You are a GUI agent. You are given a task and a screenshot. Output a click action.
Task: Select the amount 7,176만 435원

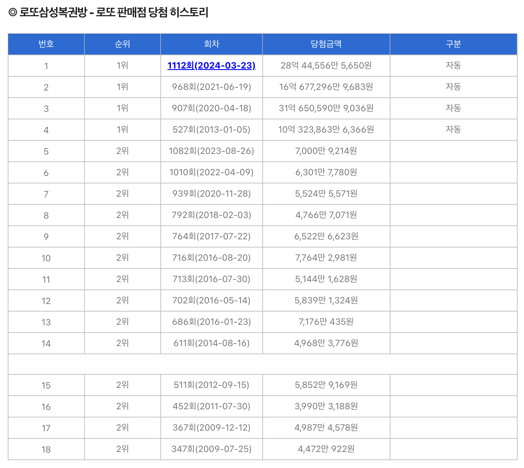[x=326, y=322]
